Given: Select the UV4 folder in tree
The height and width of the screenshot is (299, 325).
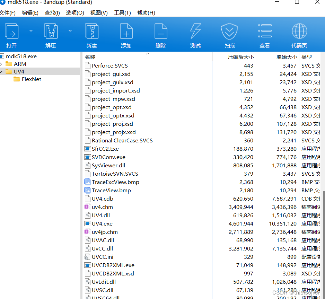Looking at the screenshot, I should point(19,72).
